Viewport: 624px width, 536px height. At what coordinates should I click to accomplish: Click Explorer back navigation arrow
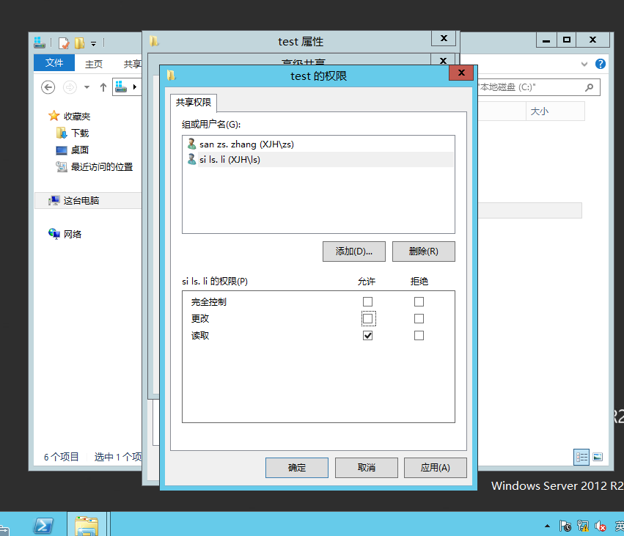tap(48, 87)
